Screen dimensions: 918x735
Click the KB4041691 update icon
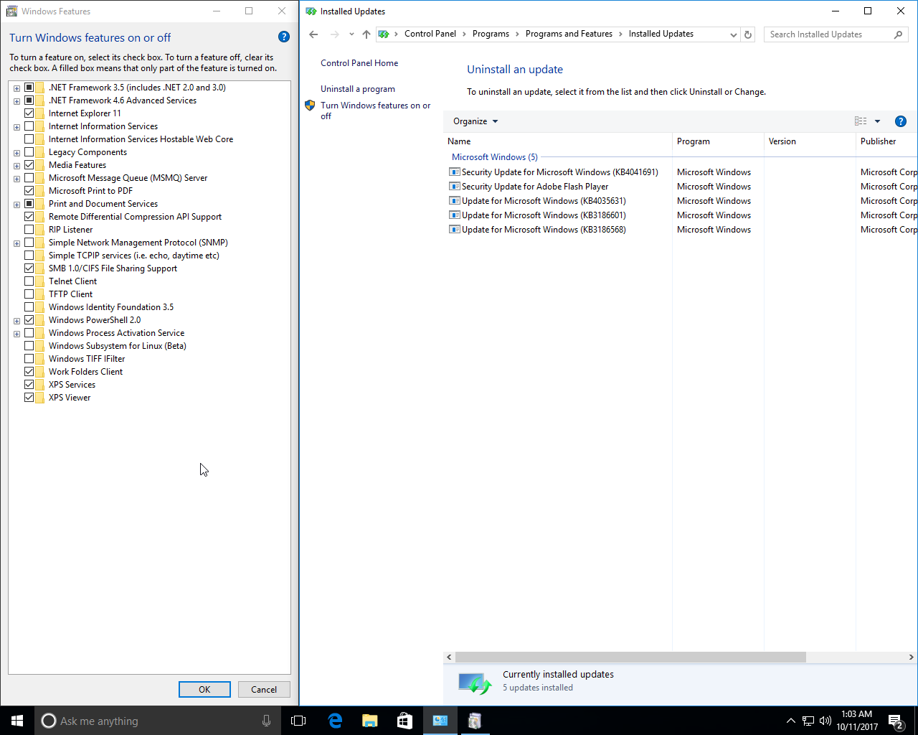454,172
